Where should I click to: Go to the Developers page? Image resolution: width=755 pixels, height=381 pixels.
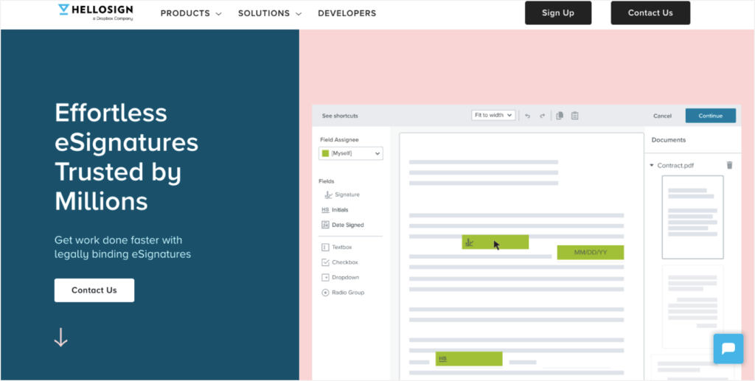click(x=347, y=13)
